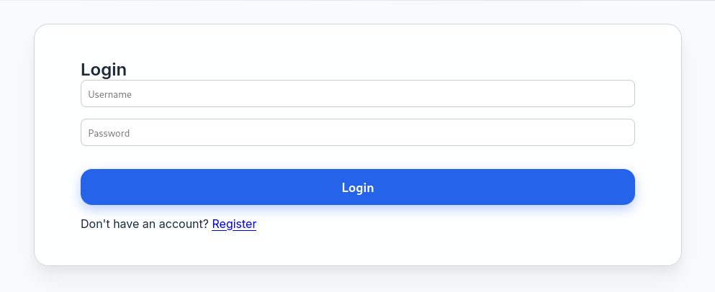Click the Username input field
The width and height of the screenshot is (715, 292).
(357, 93)
